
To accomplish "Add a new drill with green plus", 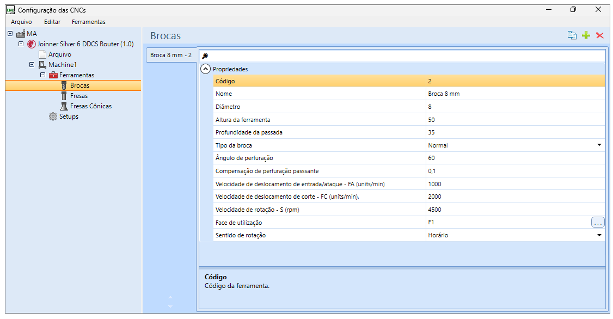I will pyautogui.click(x=586, y=35).
